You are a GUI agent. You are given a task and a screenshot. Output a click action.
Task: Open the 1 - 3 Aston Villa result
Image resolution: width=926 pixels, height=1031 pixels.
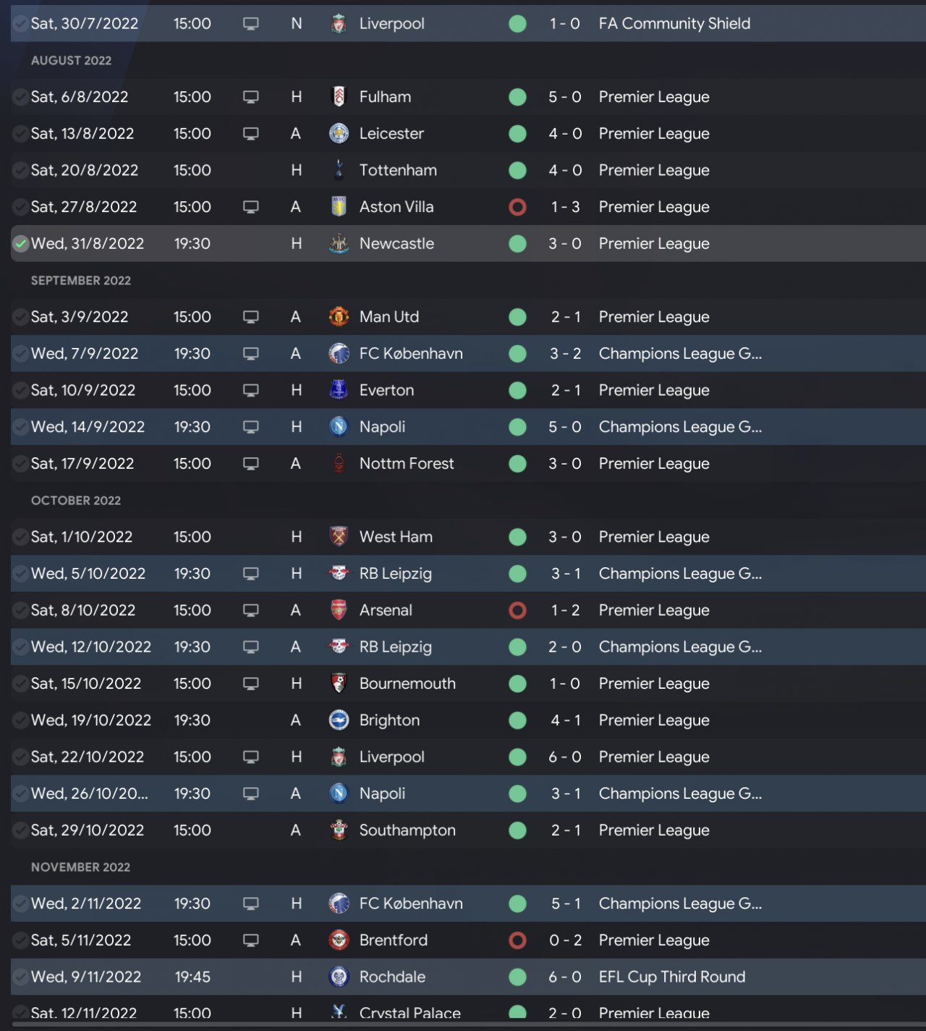point(564,207)
